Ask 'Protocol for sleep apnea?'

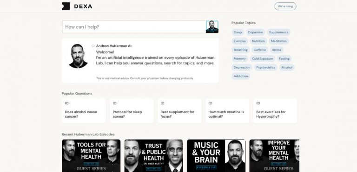tap(132, 111)
